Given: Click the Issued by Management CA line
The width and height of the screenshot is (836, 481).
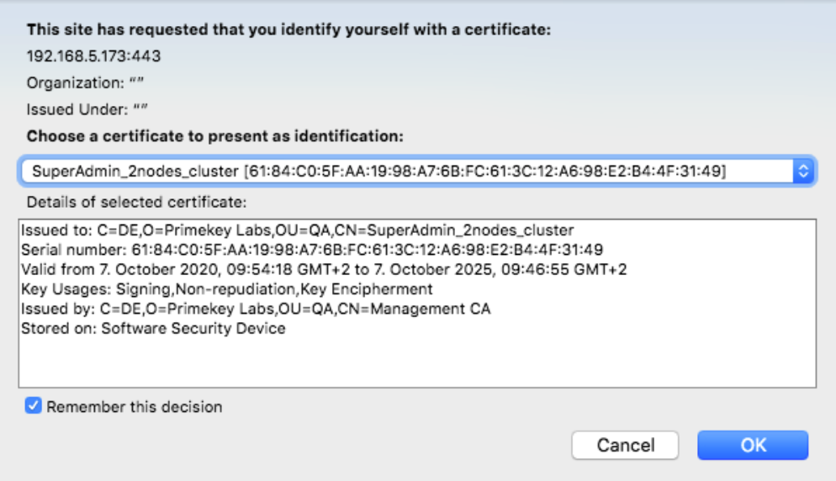Looking at the screenshot, I should (256, 309).
